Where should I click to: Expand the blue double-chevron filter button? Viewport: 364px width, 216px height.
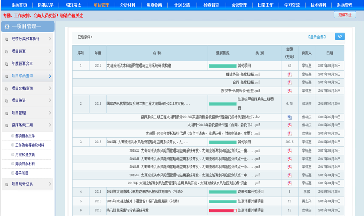(340, 36)
